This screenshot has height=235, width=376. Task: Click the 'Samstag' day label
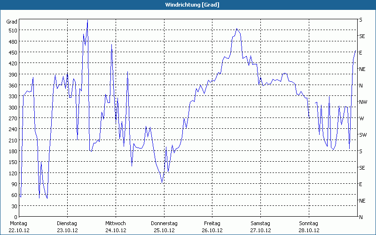pos(260,224)
